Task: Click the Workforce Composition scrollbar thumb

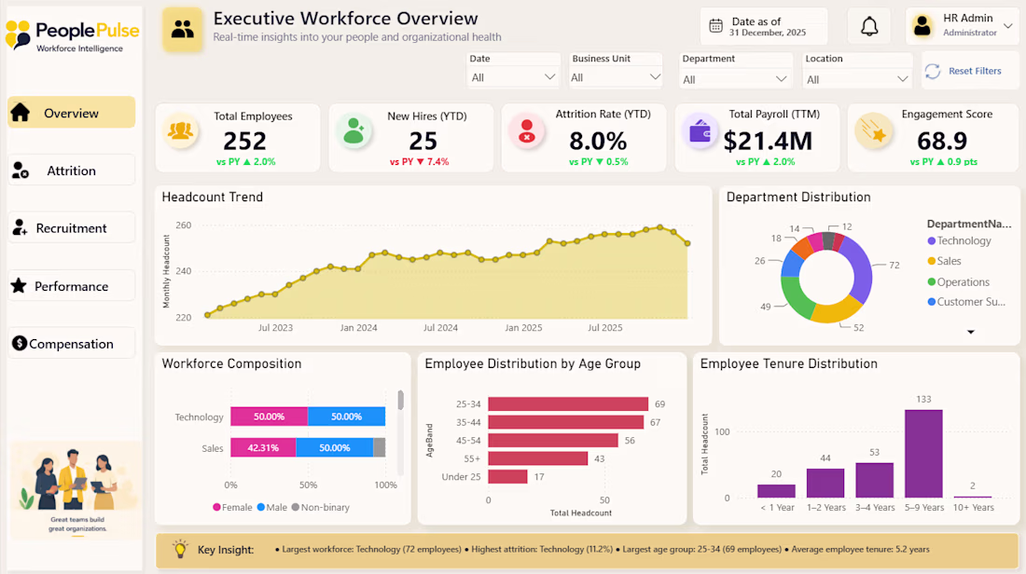Action: tap(400, 400)
